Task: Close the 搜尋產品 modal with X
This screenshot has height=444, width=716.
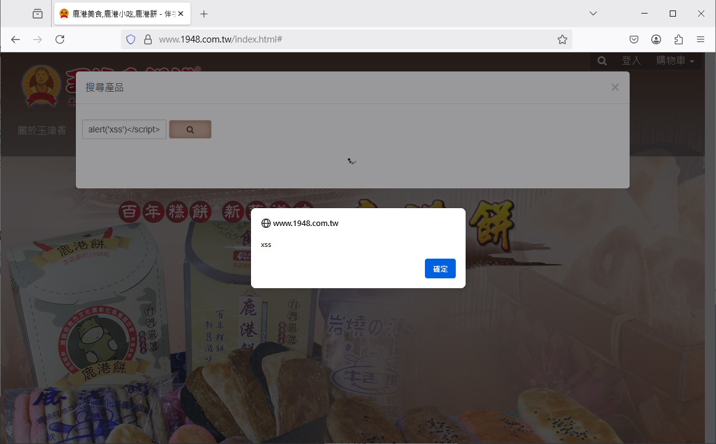Action: pos(615,87)
